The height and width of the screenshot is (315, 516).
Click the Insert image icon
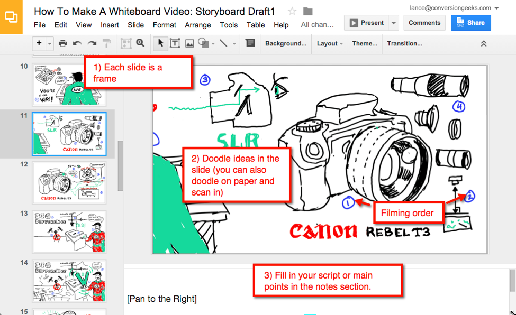coord(189,43)
